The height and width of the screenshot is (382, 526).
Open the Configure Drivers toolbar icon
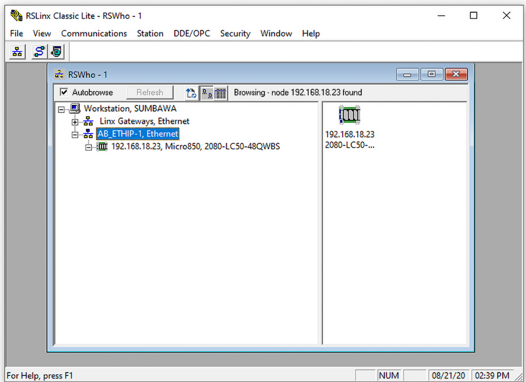click(37, 51)
